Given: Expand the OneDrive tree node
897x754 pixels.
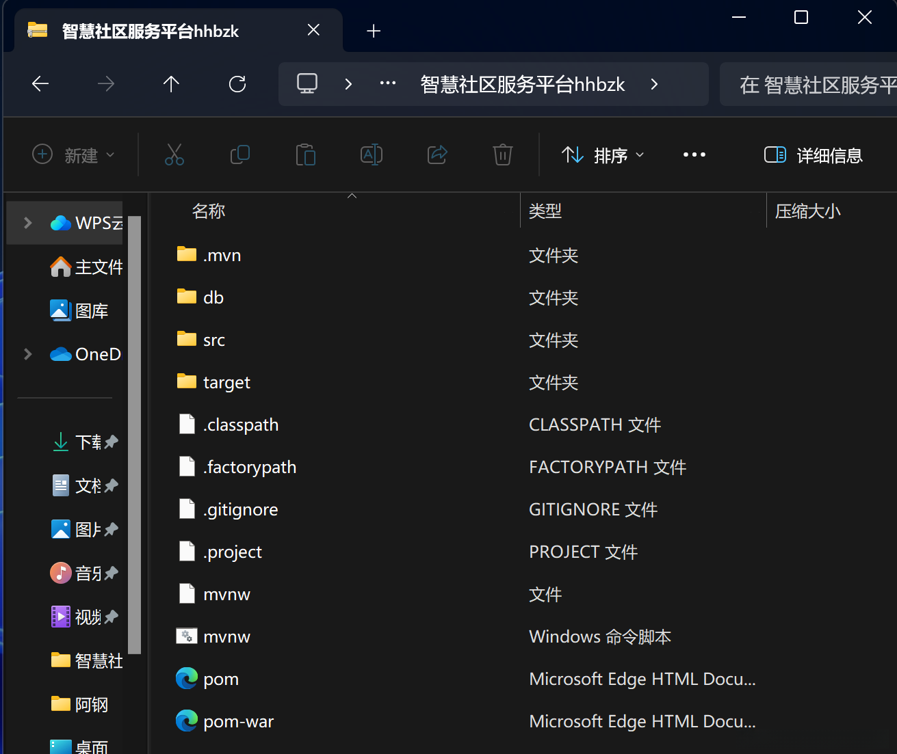Looking at the screenshot, I should coord(28,354).
